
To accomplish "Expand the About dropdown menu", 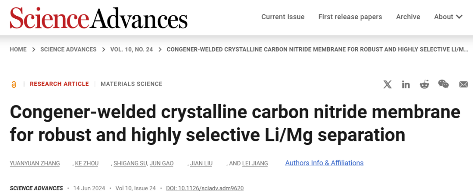I will (448, 17).
